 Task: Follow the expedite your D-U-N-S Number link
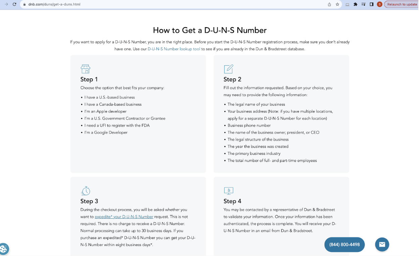(x=124, y=217)
